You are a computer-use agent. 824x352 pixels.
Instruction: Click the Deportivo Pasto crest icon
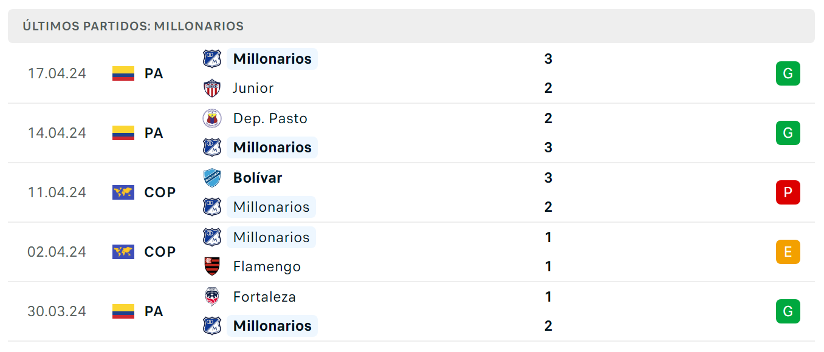point(211,118)
